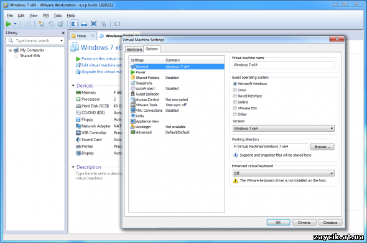This screenshot has height=243, width=367.
Task: Open the Help menu
Action: (x=71, y=16)
